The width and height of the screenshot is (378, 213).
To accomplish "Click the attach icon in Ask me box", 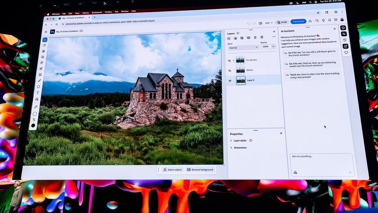I will [295, 173].
